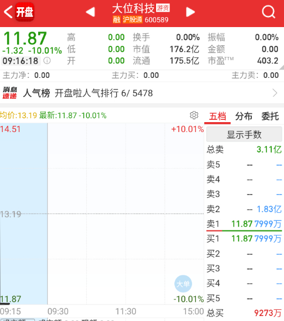Tap the 主力卖 0.00 field
Image resolution: width=284 pixels, height=321 pixels.
[255, 75]
